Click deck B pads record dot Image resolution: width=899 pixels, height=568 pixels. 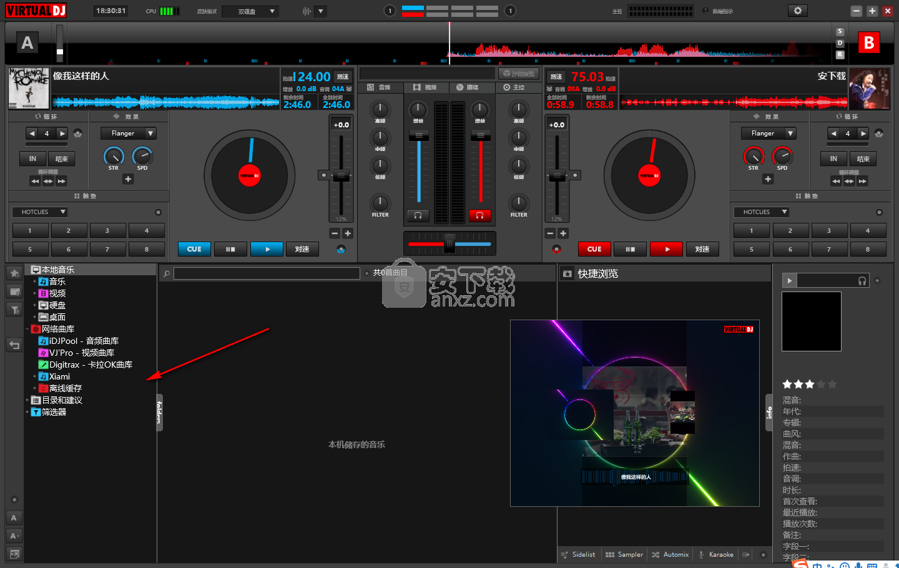pos(879,212)
